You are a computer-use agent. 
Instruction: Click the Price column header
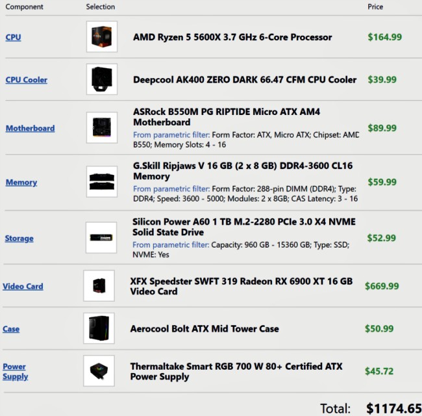[375, 6]
